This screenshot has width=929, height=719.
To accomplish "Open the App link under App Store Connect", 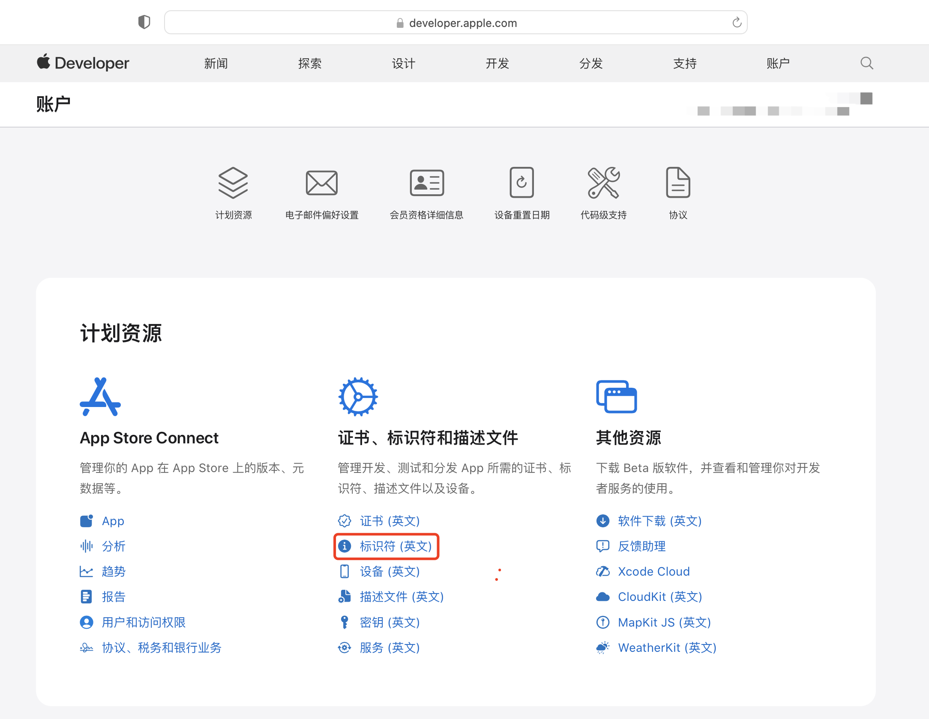I will pos(113,521).
